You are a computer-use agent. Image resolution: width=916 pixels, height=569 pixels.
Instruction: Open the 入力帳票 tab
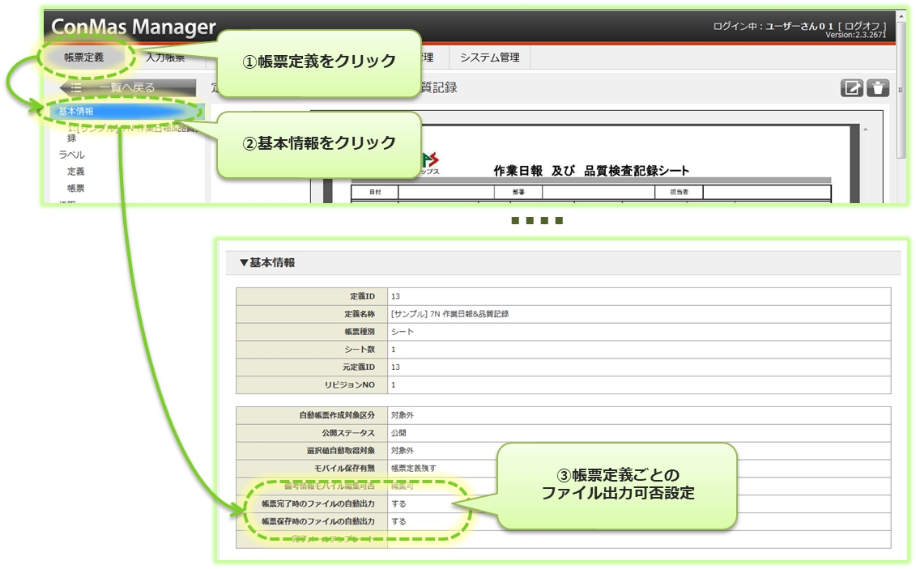pos(165,57)
